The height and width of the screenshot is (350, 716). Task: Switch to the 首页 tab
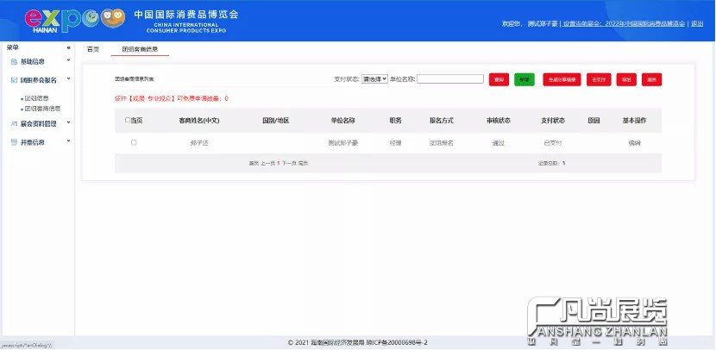tap(93, 49)
